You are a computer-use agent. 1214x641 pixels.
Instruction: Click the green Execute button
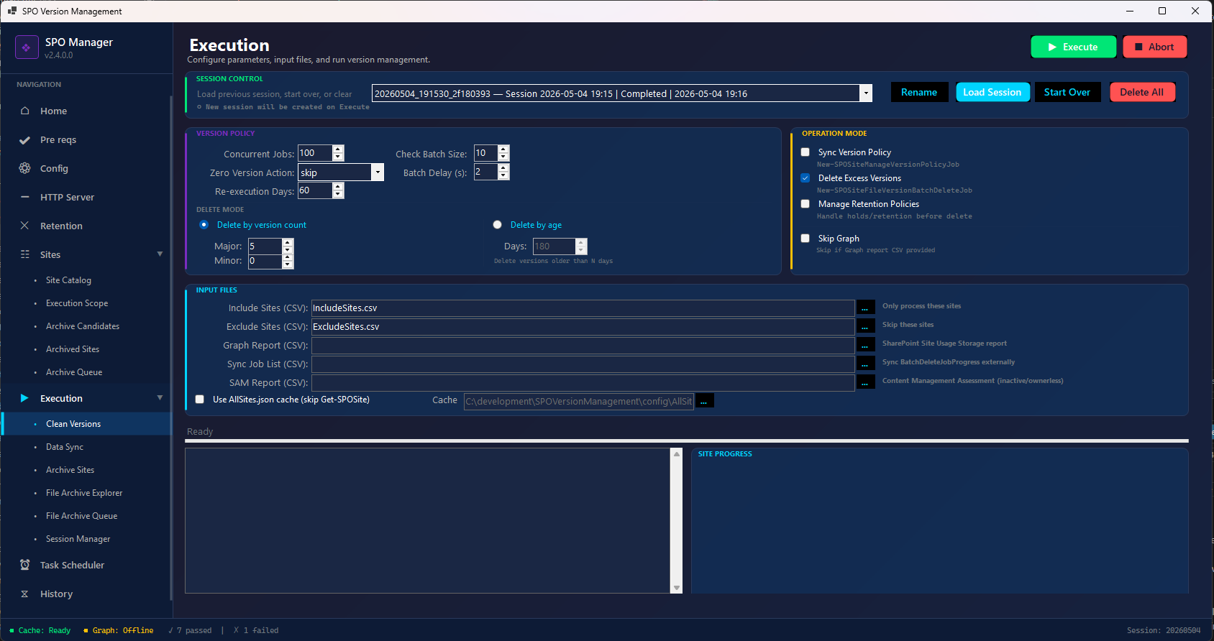pos(1073,47)
